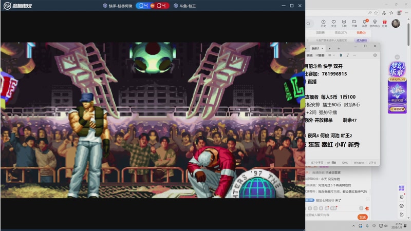Click the volume tray icon
This screenshot has width=411, height=231.
[386, 226]
